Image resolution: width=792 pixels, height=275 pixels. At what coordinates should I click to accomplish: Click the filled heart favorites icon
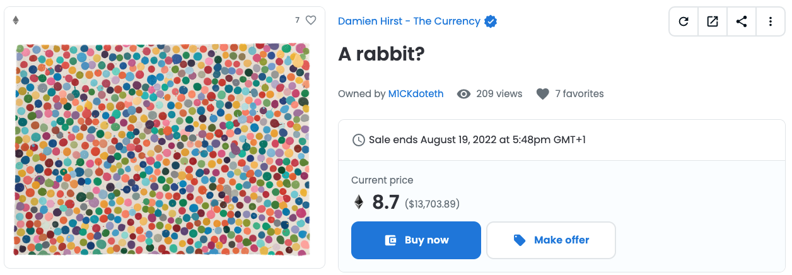(x=542, y=94)
